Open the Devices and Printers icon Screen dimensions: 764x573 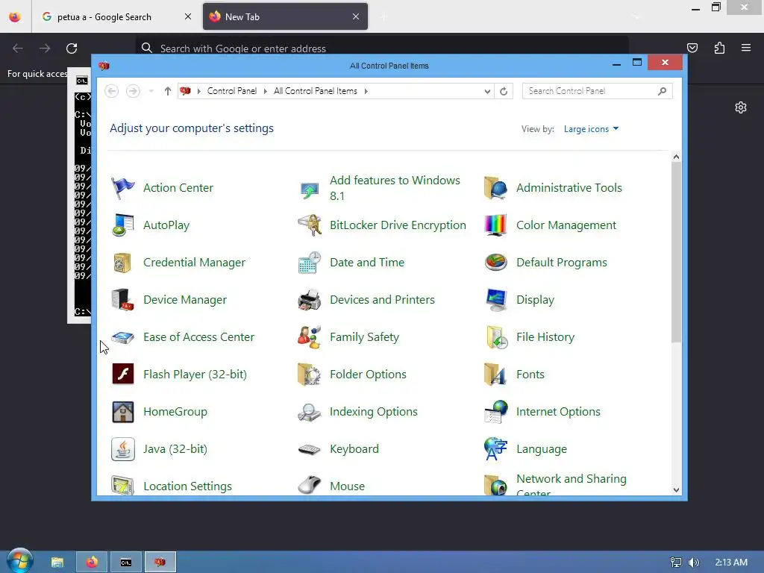pyautogui.click(x=310, y=300)
